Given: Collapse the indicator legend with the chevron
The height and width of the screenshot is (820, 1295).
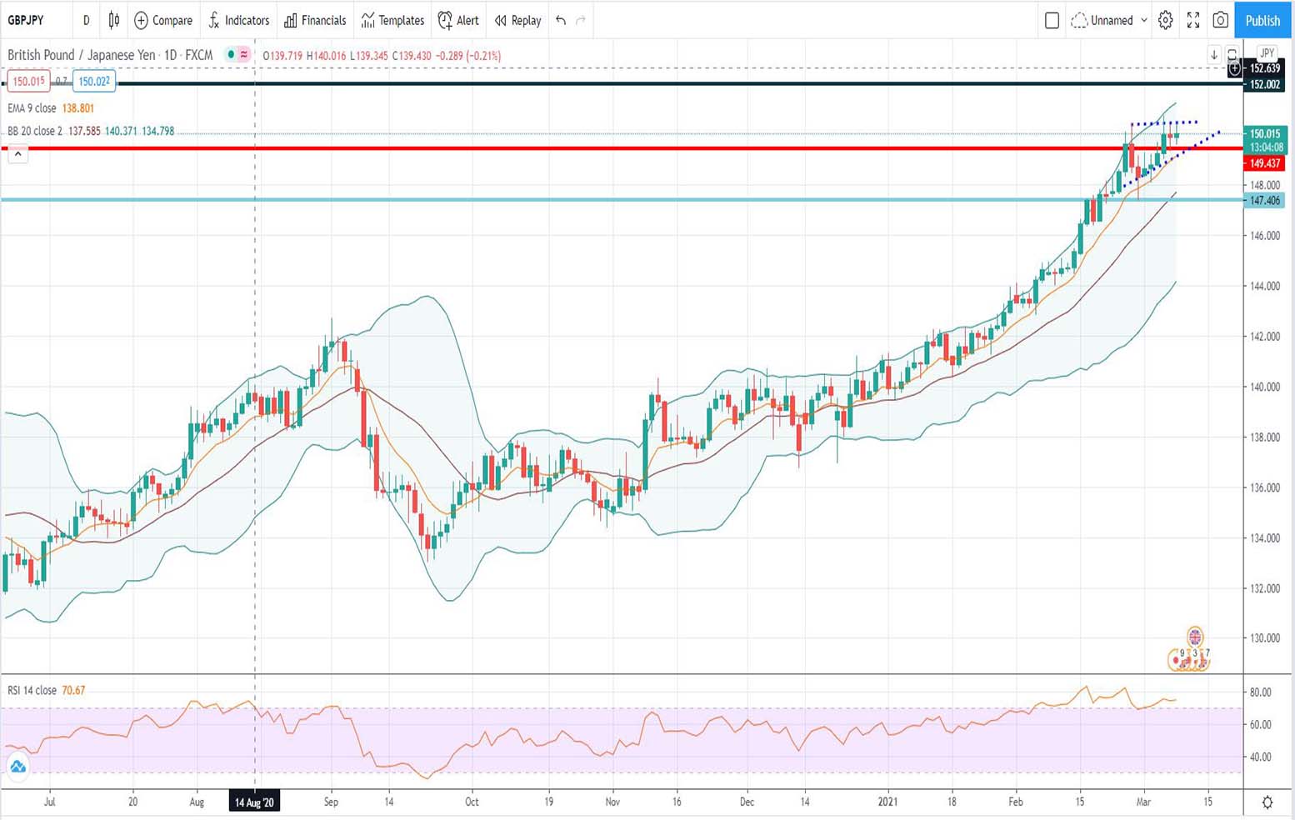Looking at the screenshot, I should 17,153.
